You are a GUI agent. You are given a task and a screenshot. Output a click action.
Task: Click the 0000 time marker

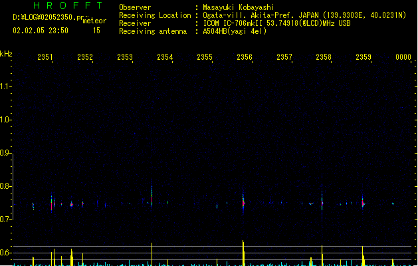pyautogui.click(x=403, y=57)
